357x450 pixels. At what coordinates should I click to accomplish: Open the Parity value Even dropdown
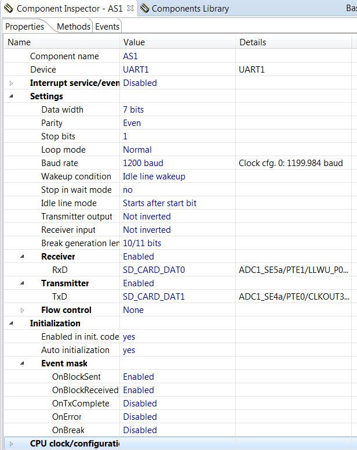[x=132, y=123]
